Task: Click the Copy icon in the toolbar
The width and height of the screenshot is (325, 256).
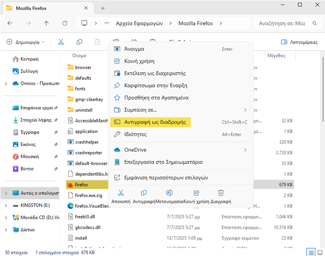Action: point(79,42)
